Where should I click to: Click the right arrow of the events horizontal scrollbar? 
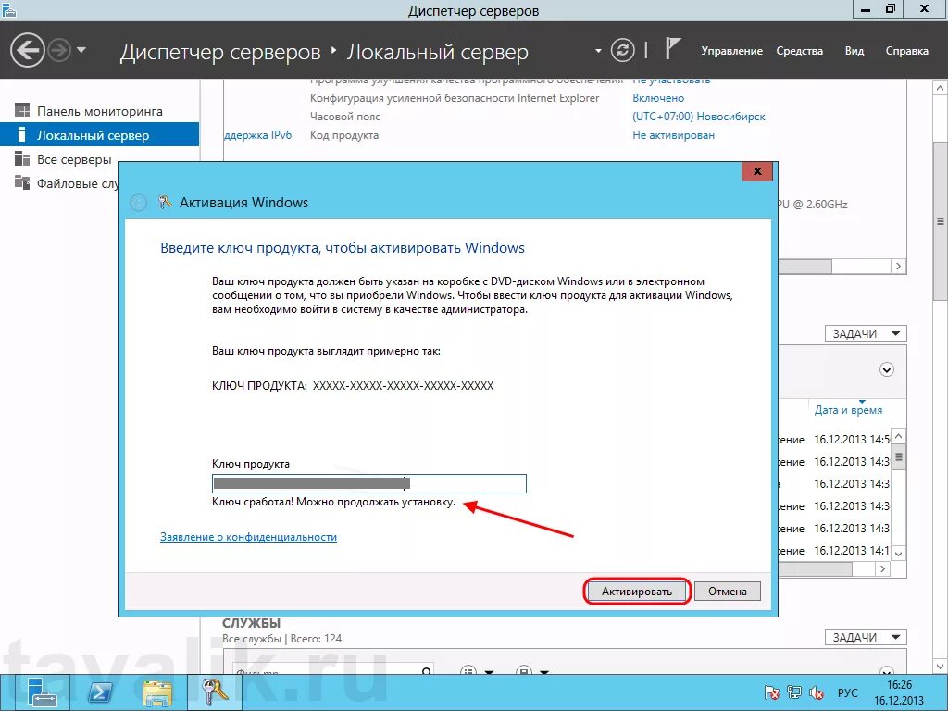pos(882,568)
